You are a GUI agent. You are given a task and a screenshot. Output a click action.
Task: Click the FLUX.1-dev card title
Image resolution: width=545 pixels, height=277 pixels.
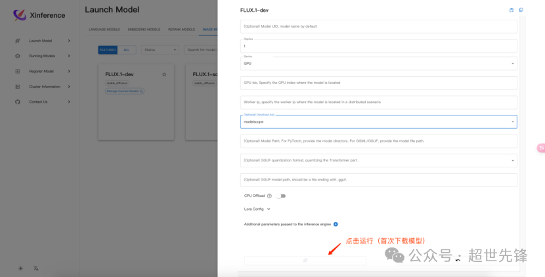(x=120, y=74)
